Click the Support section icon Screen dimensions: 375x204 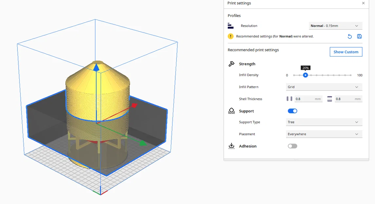point(231,111)
